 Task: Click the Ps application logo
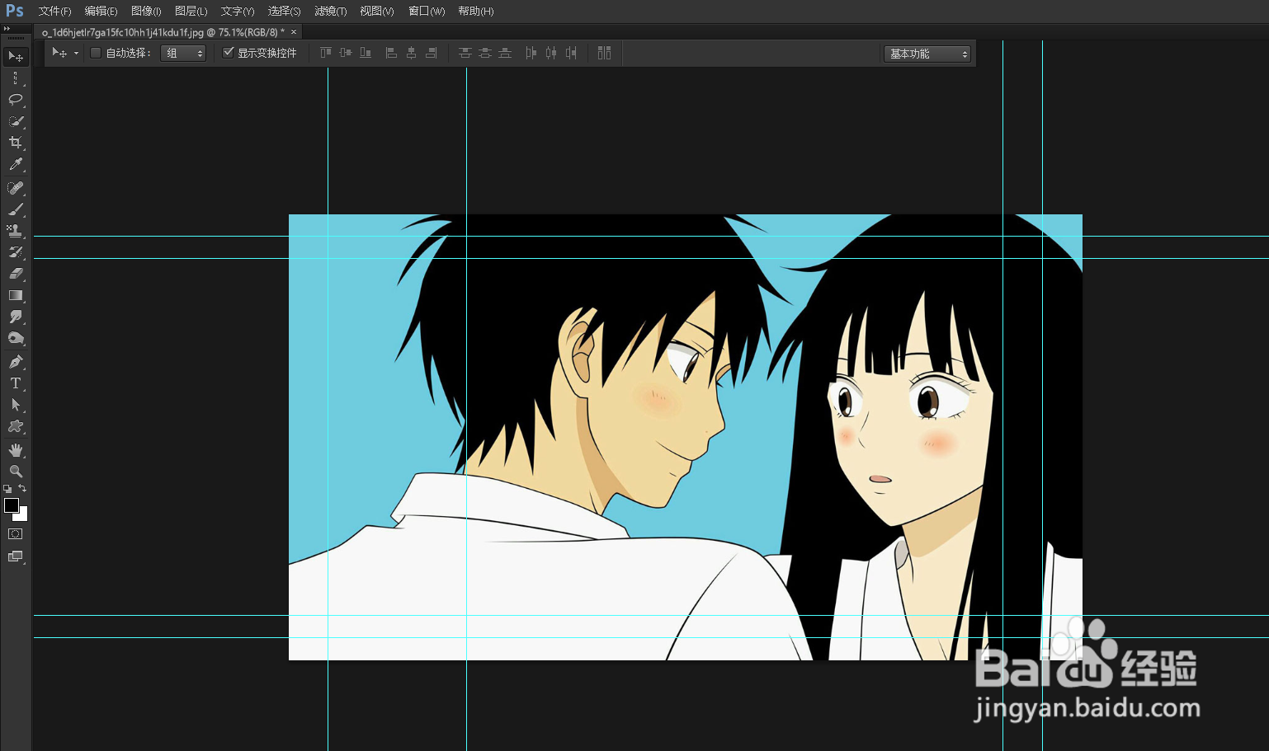[x=15, y=11]
